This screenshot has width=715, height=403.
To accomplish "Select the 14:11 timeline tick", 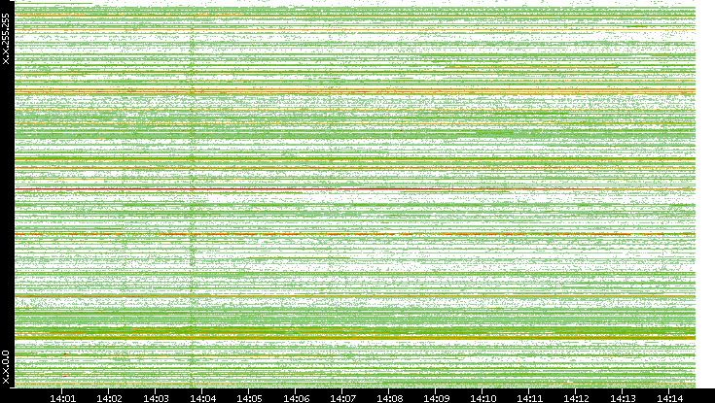I will coord(529,397).
